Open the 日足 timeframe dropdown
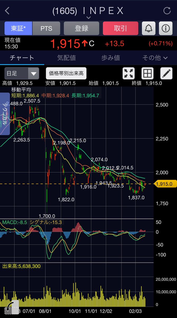This screenshot has height=318, width=177. [x=22, y=73]
